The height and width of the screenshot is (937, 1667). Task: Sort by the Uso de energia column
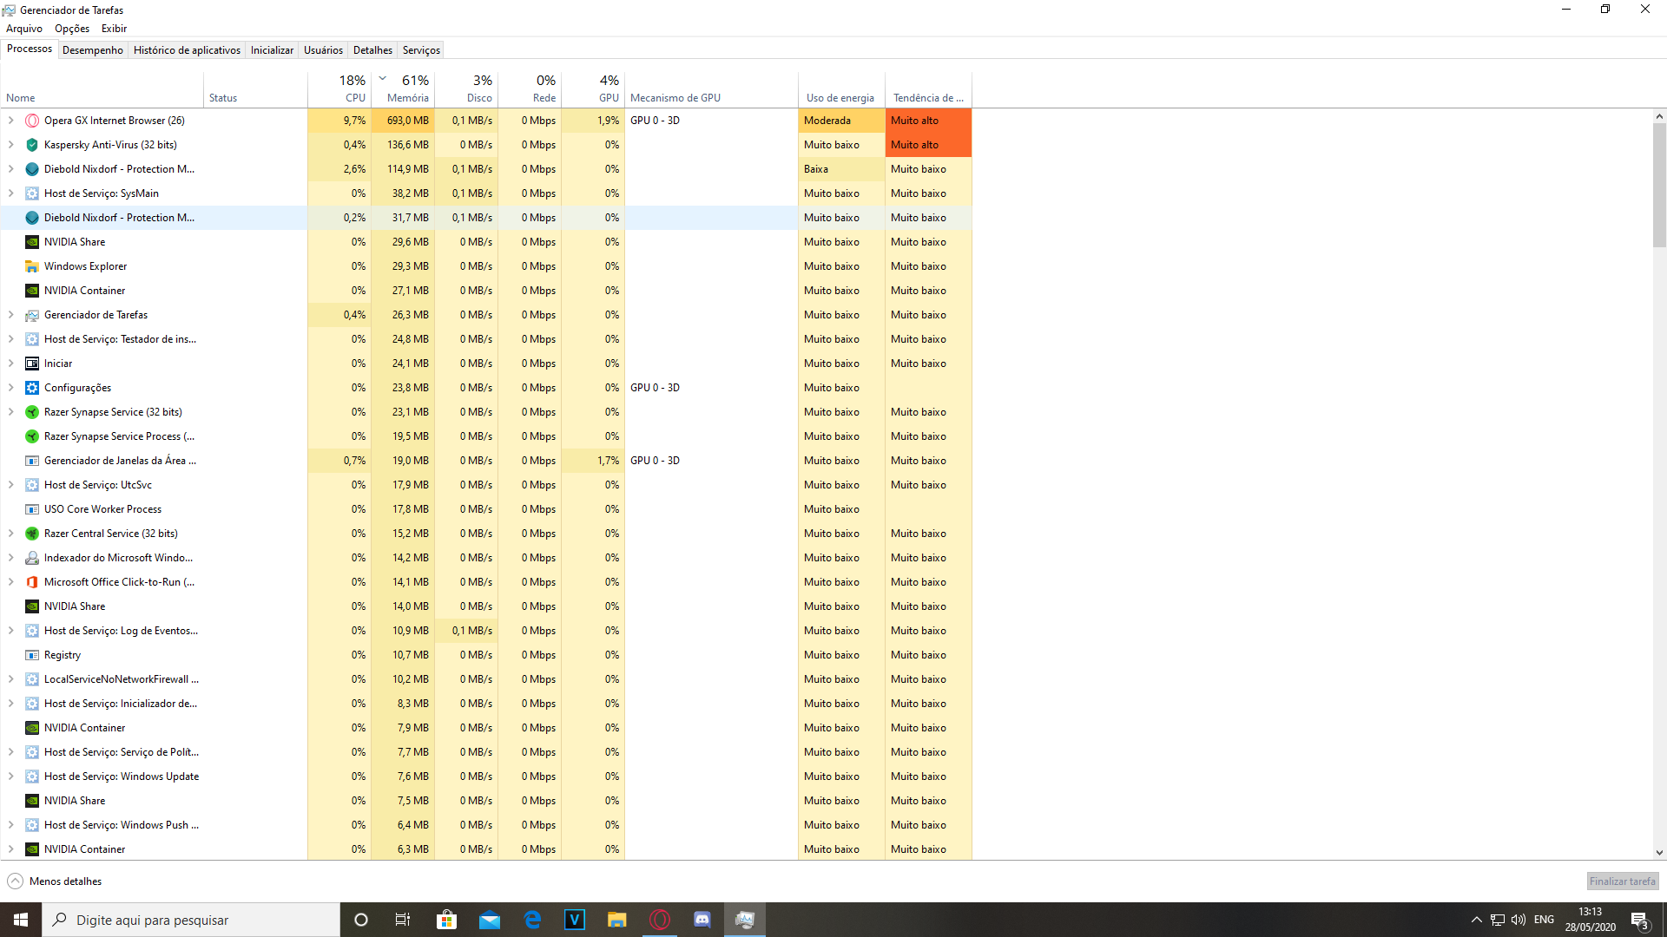(x=841, y=88)
